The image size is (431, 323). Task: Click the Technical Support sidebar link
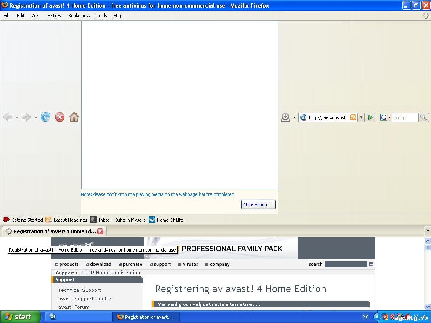click(80, 290)
